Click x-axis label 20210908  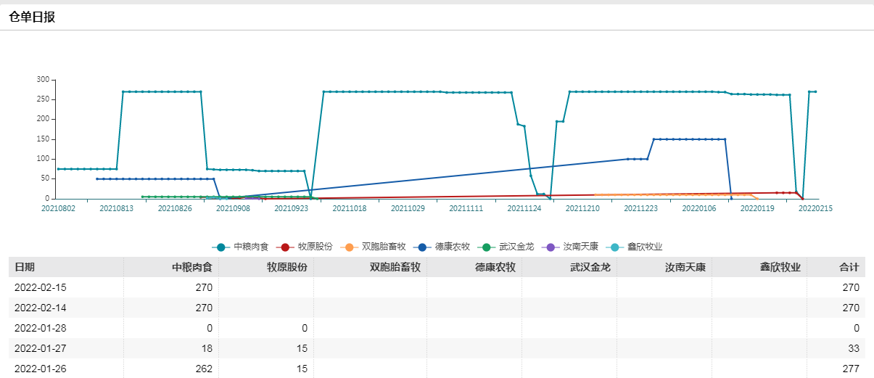pos(233,208)
